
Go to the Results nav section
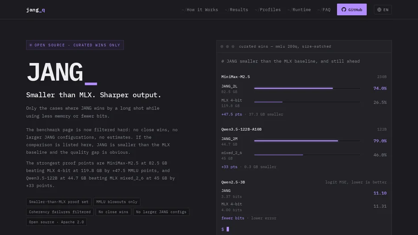[x=236, y=9]
